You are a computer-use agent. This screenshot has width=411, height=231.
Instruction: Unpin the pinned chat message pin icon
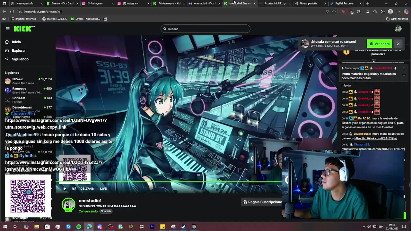396,68
